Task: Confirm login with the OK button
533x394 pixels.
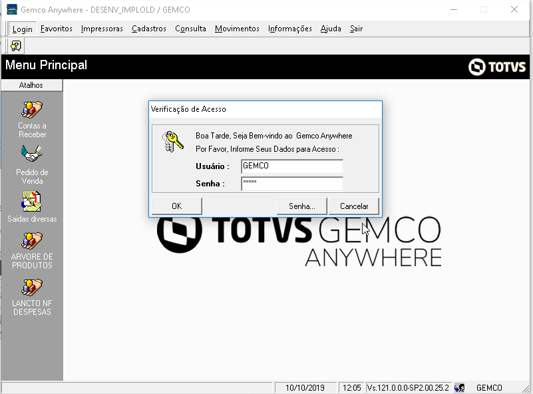Action: pyautogui.click(x=177, y=206)
